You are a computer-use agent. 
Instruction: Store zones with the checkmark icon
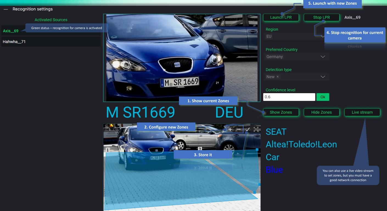[x=248, y=129]
